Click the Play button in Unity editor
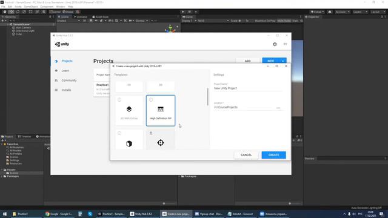This screenshot has width=388, height=218. point(183,12)
